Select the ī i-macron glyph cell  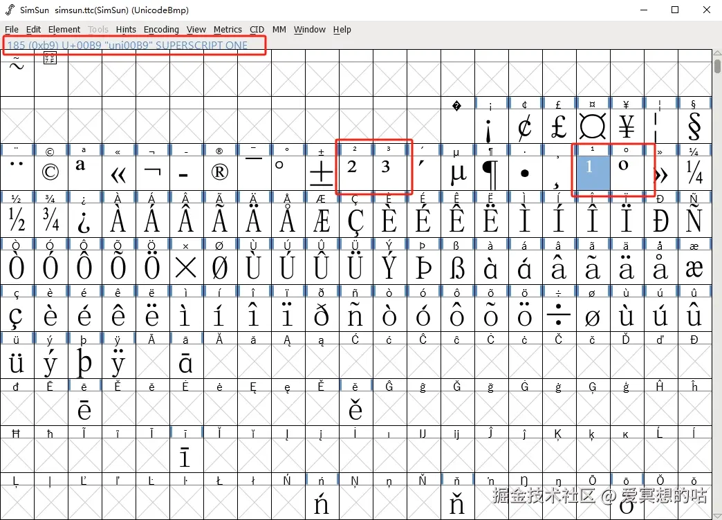click(187, 456)
